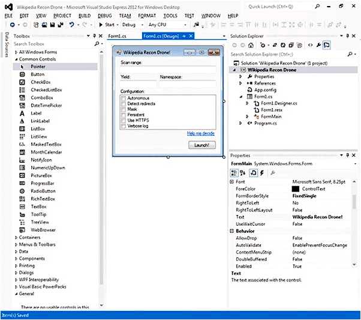This screenshot has width=361, height=320.
Task: Expand the Font property
Action: (232, 182)
